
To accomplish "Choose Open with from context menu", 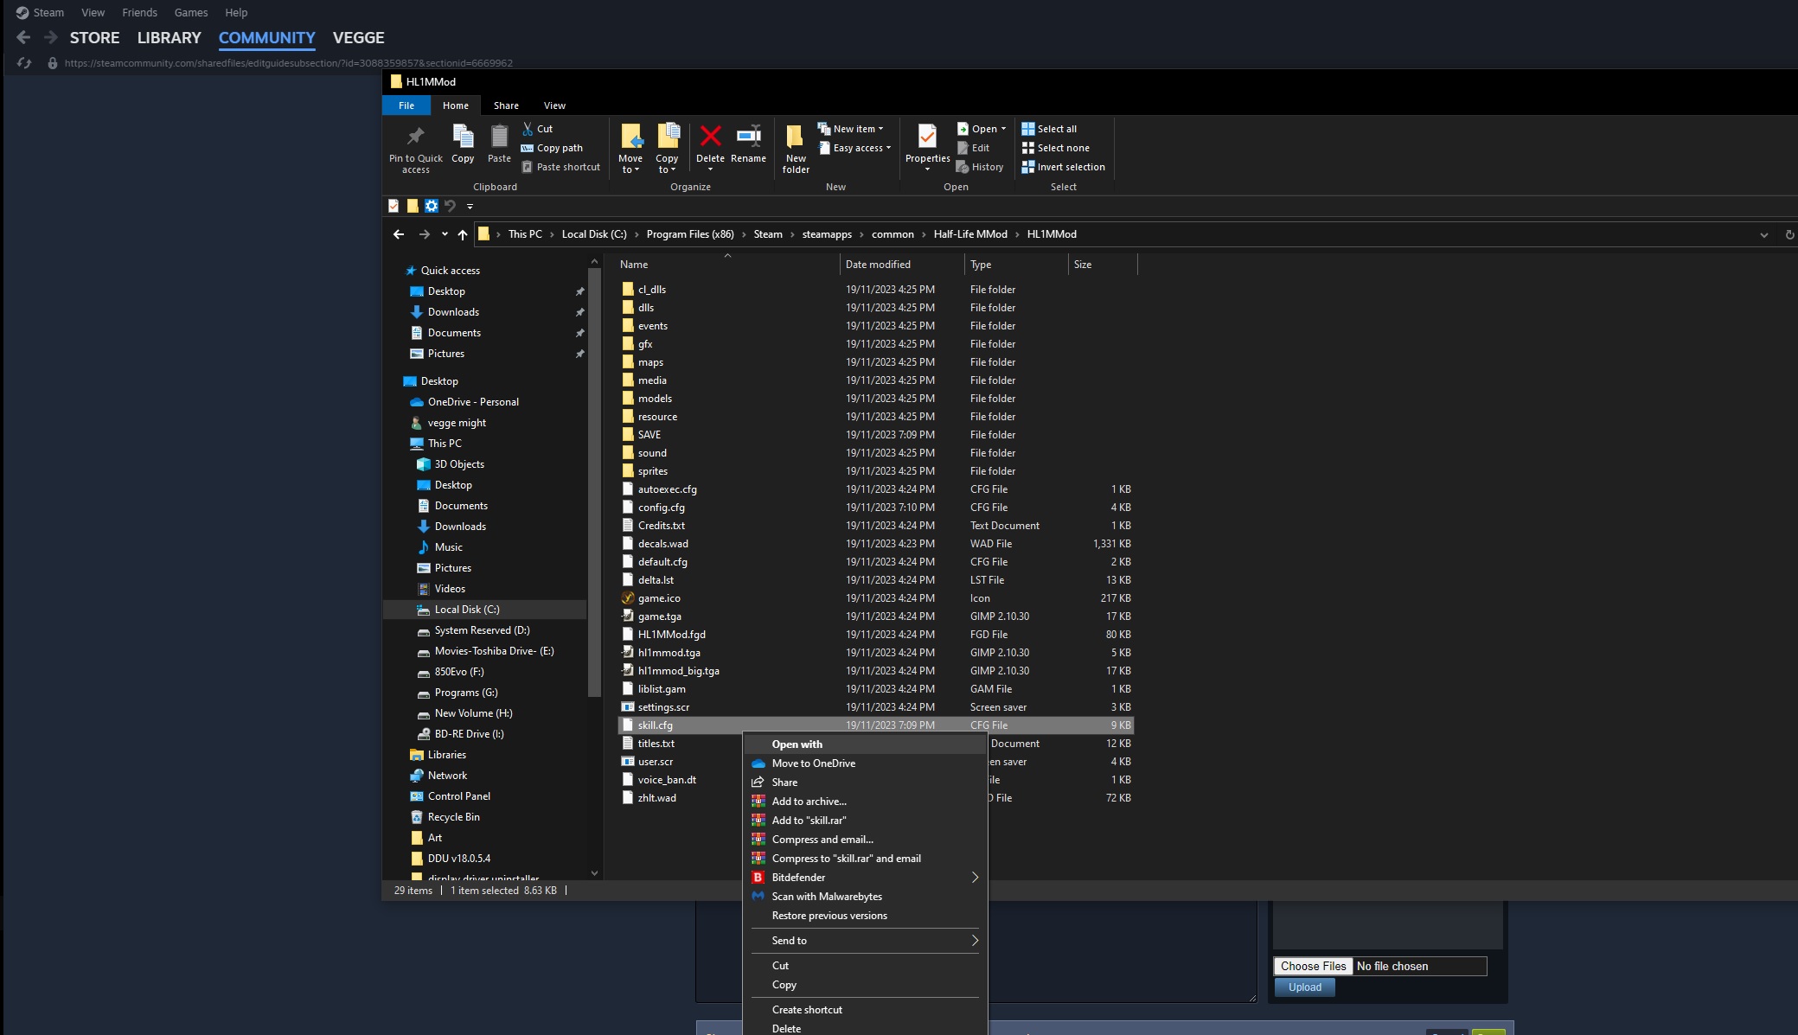I will (x=797, y=744).
